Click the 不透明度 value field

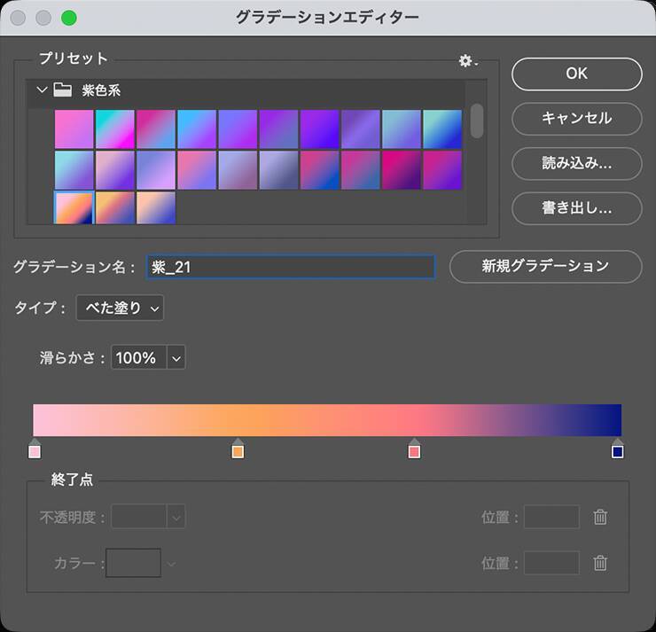(139, 517)
